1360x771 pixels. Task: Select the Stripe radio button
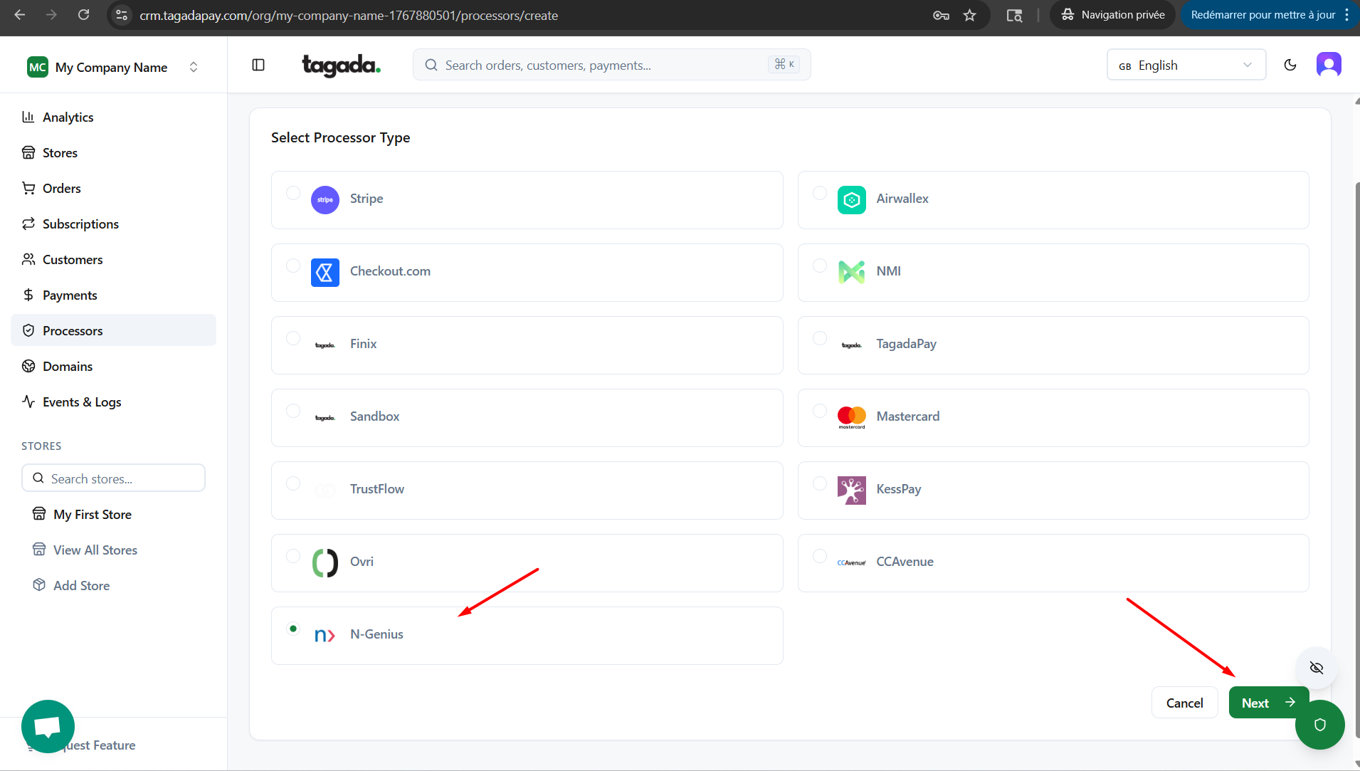click(293, 193)
